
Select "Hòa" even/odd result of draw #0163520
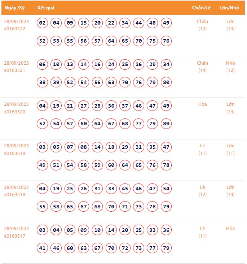click(202, 104)
